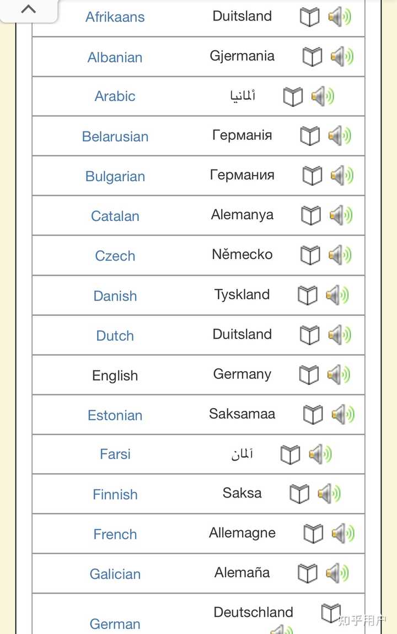Viewport: 397px width, 634px height.
Task: Click the Albanian language link
Action: 115,57
